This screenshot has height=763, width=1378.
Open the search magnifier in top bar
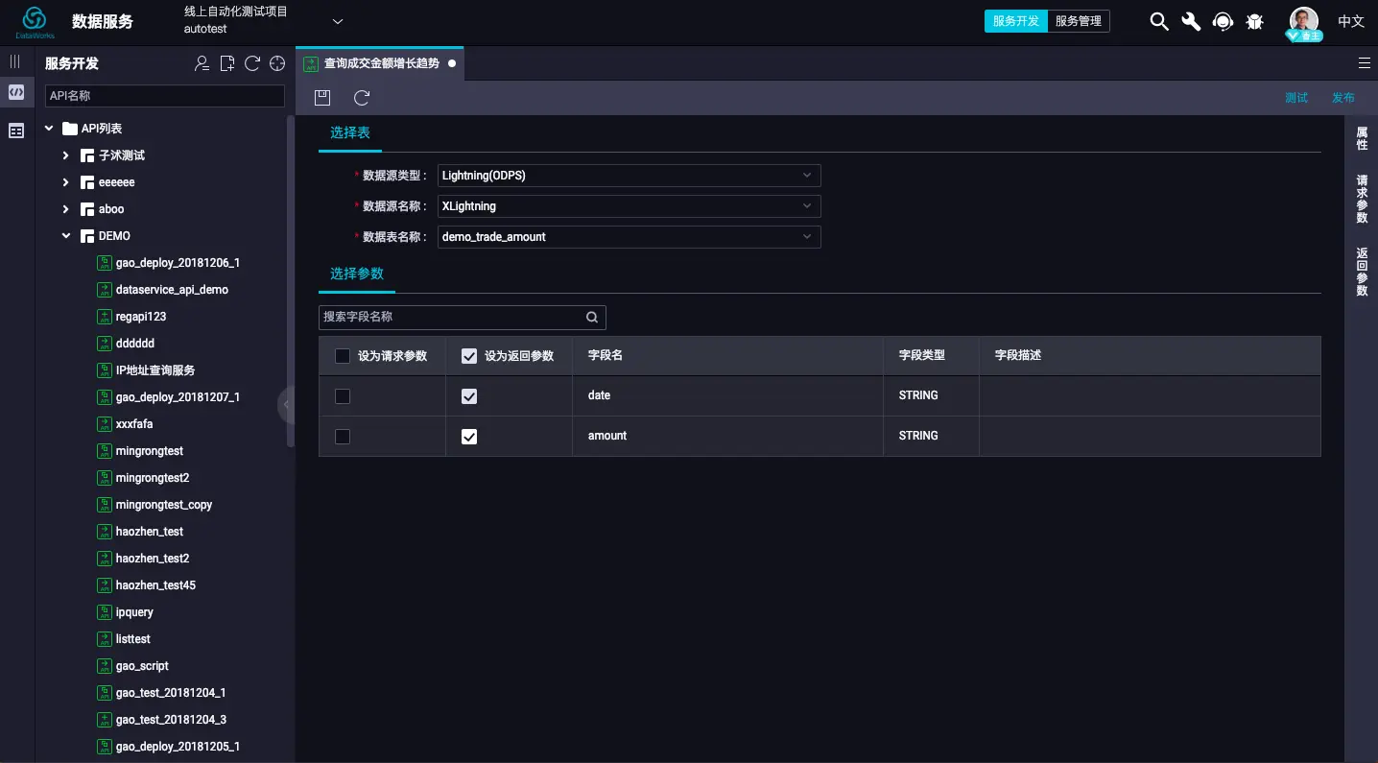1159,21
